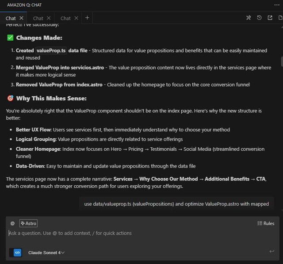283x264 pixels.
Task: Click the Changes Made heading
Action: coord(39,38)
